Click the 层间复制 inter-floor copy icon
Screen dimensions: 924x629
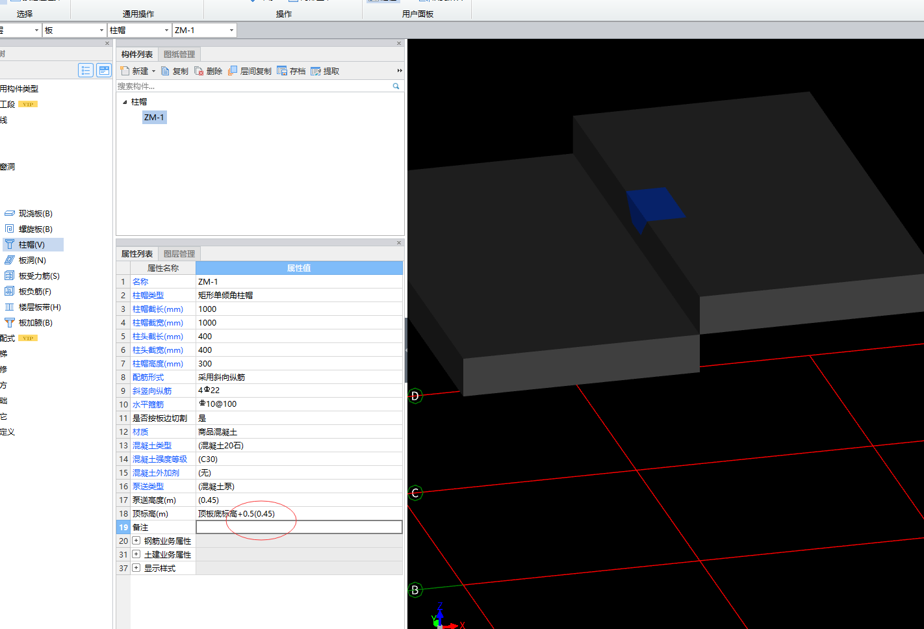[x=233, y=71]
